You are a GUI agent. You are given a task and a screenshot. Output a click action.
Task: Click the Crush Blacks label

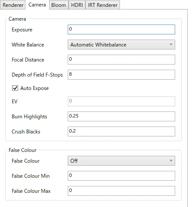pyautogui.click(x=26, y=132)
